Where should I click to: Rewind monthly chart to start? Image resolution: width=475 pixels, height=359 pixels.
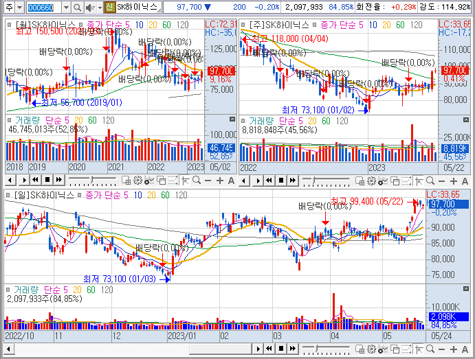[36, 181]
